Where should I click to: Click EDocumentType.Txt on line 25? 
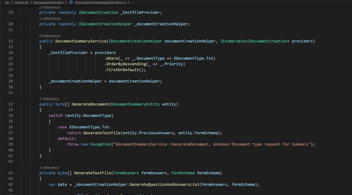(193, 58)
